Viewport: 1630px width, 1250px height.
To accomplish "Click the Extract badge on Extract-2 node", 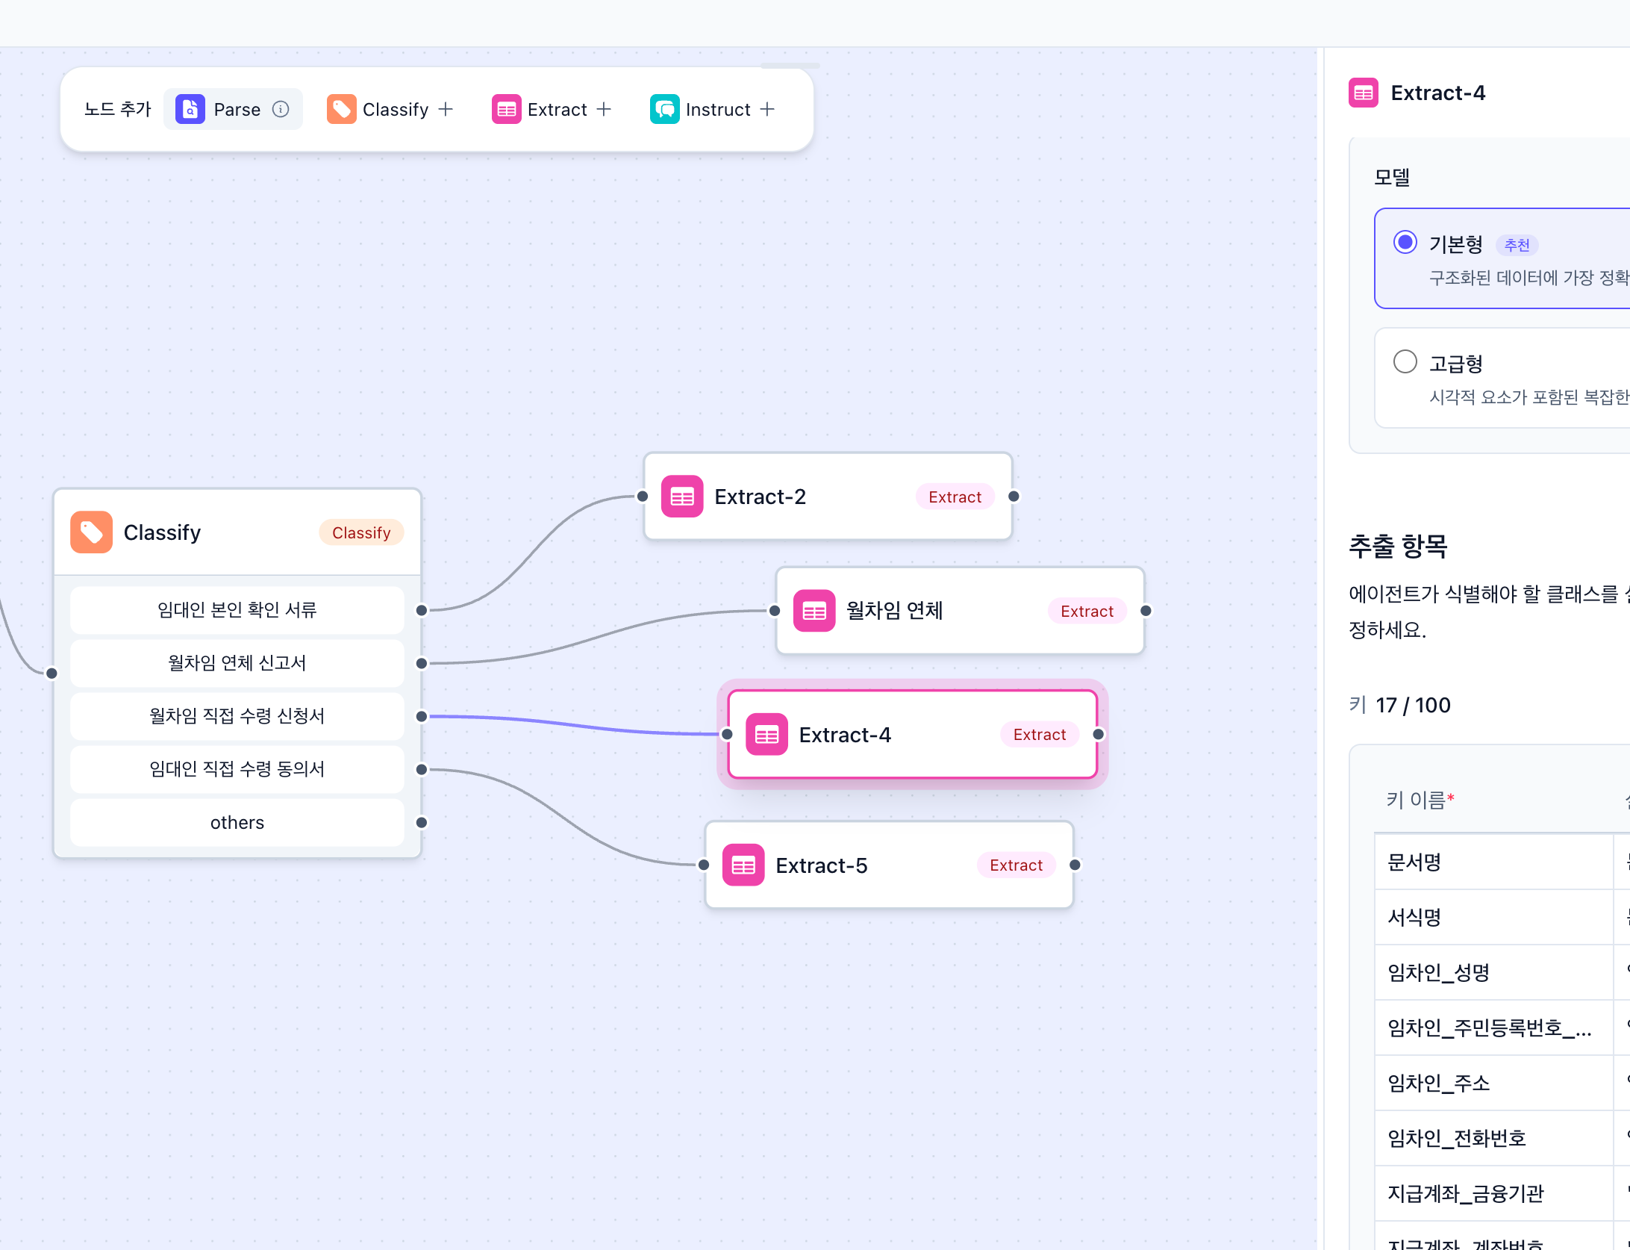I will (955, 497).
